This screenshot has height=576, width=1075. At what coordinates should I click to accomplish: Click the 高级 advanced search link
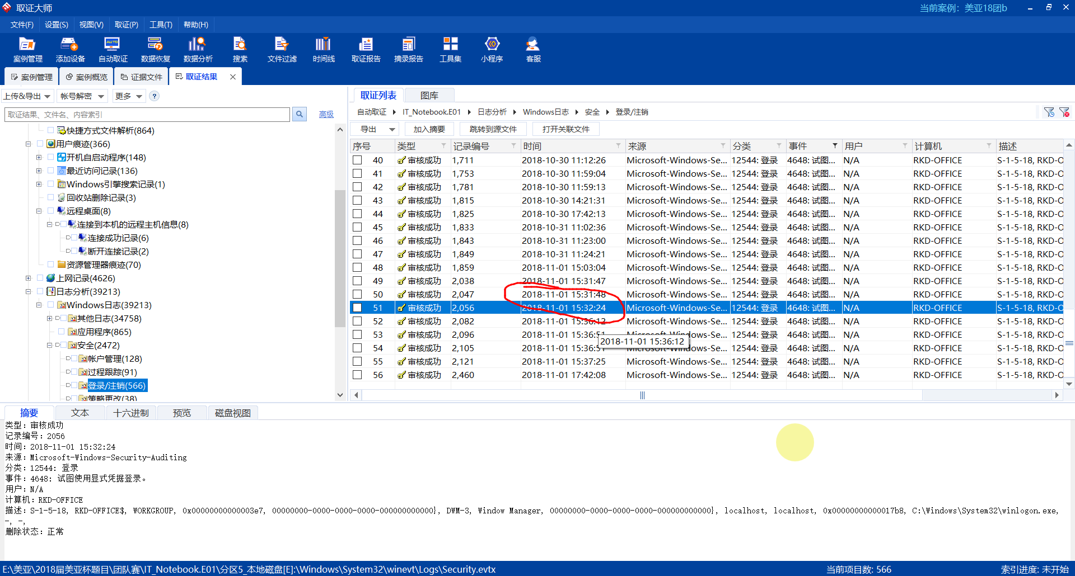(x=326, y=114)
